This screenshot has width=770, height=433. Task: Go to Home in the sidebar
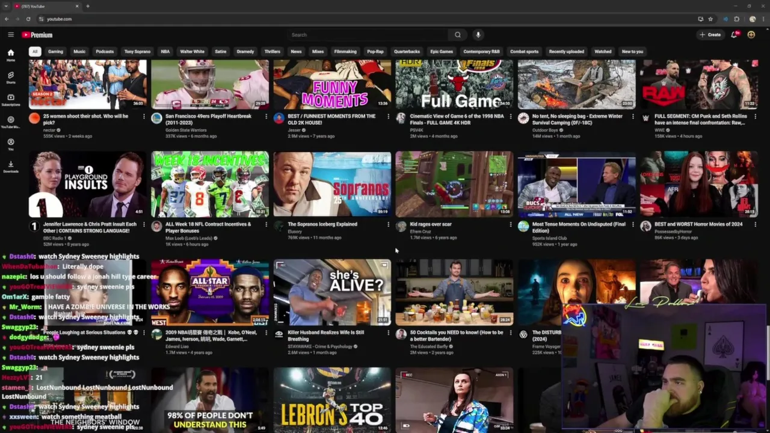[x=11, y=55]
